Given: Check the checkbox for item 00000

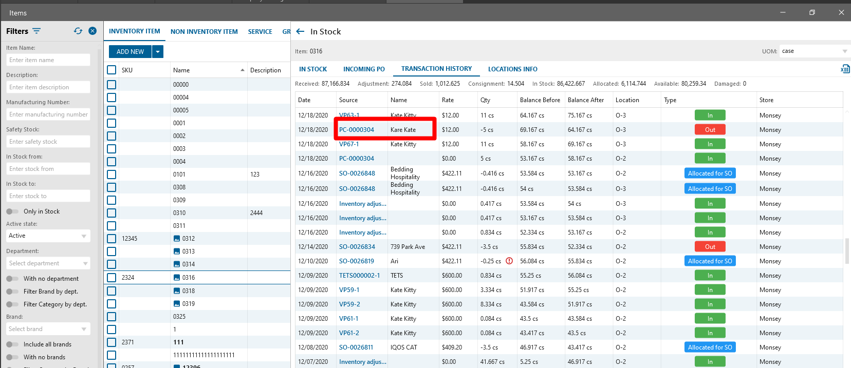Looking at the screenshot, I should [x=112, y=84].
